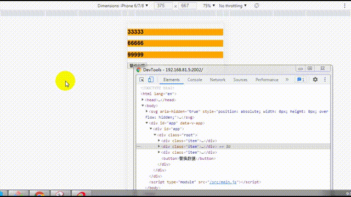Image resolution: width=351 pixels, height=197 pixels.
Task: Switch to the Performance tab
Action: [267, 80]
